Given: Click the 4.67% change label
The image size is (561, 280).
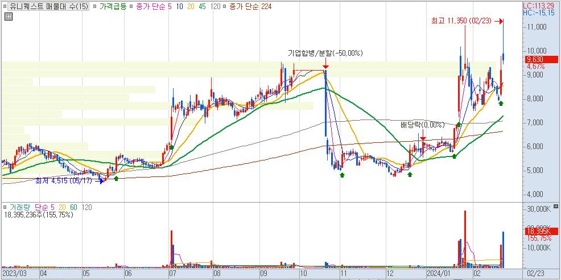Looking at the screenshot, I should pyautogui.click(x=537, y=67).
